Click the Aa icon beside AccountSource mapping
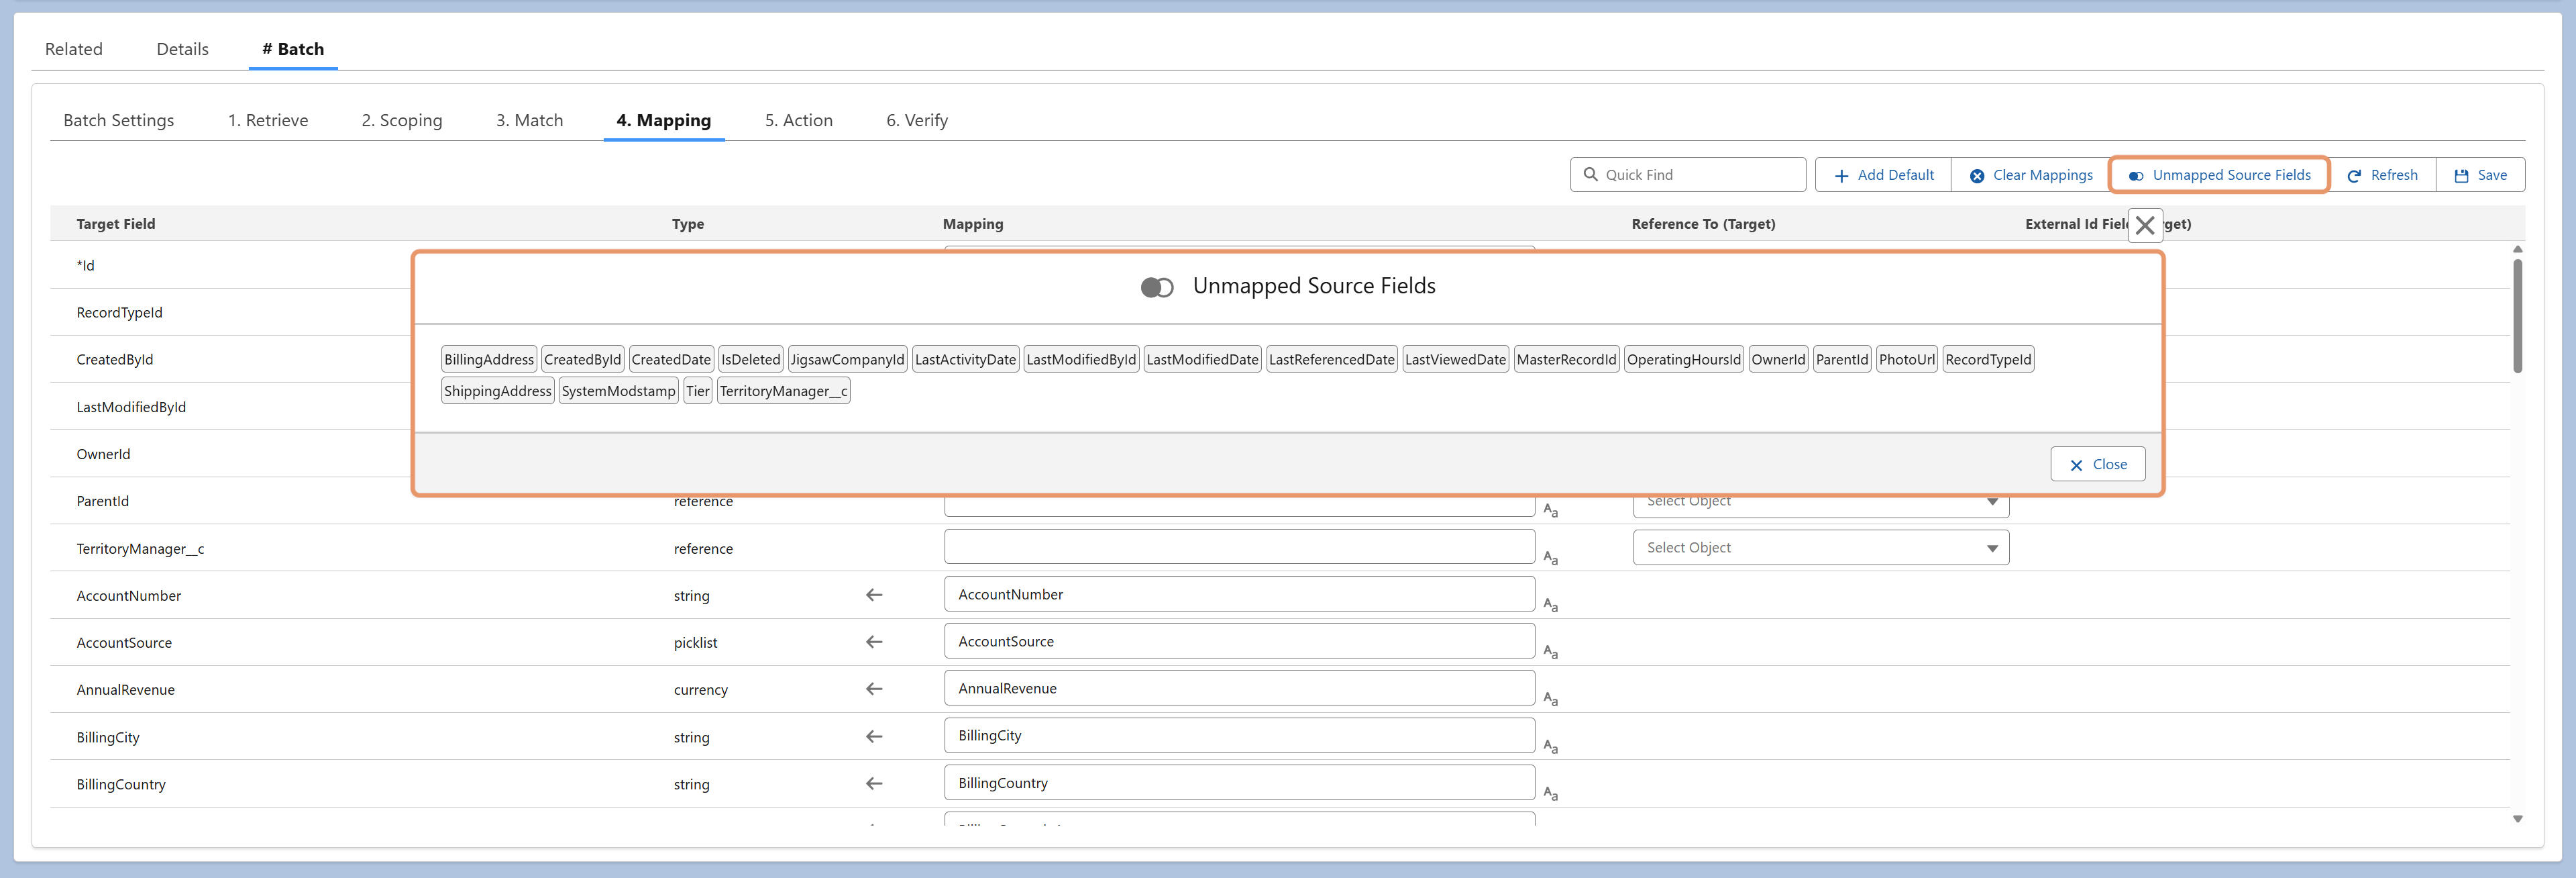This screenshot has width=2576, height=878. coord(1550,652)
